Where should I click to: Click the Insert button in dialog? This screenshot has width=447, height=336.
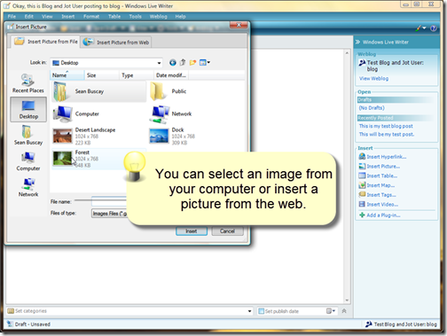(192, 231)
